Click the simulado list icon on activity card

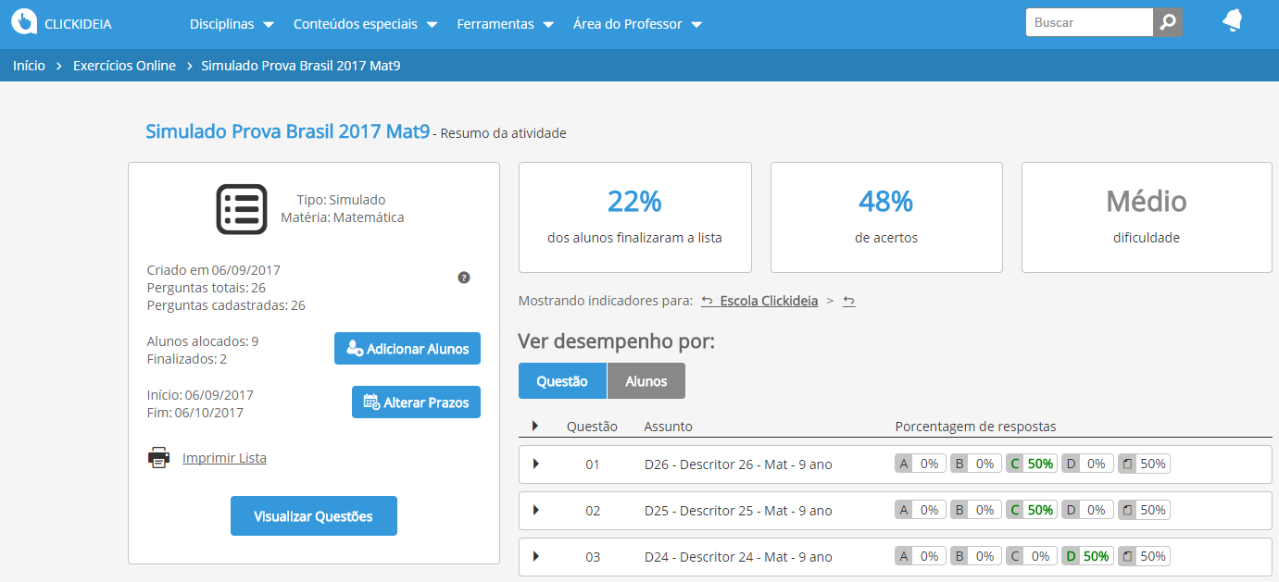click(x=241, y=210)
